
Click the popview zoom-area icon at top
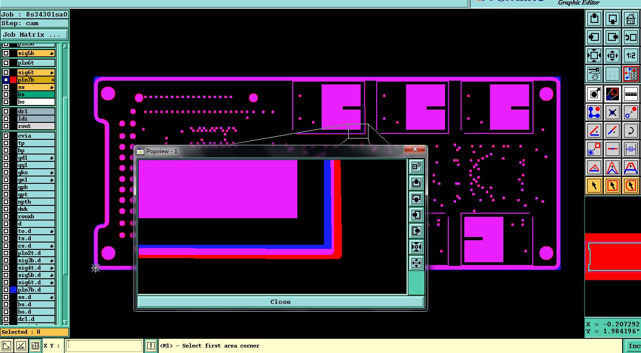[416, 167]
